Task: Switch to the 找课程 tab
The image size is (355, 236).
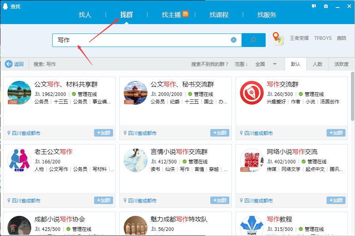Action: [x=219, y=15]
